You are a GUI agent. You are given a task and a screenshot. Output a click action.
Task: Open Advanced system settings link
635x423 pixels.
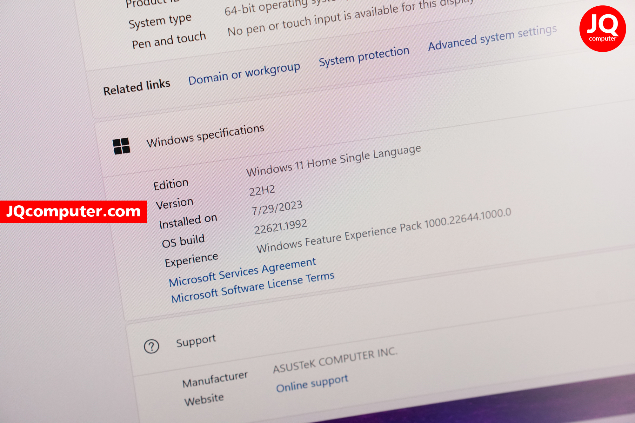pos(492,37)
